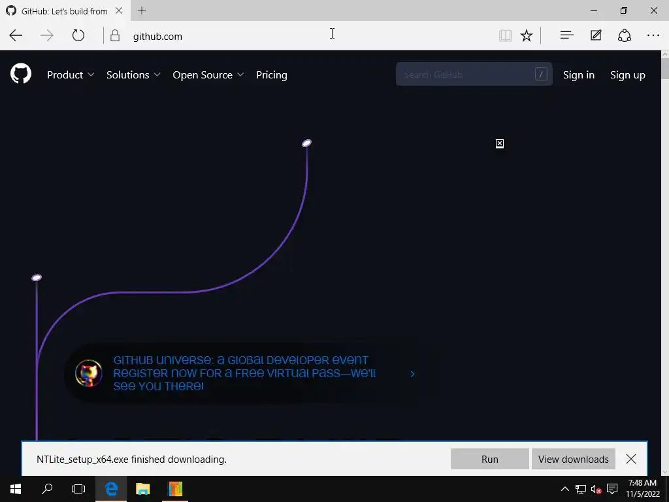Click the Edge icon in the taskbar
669x502 pixels.
click(111, 489)
